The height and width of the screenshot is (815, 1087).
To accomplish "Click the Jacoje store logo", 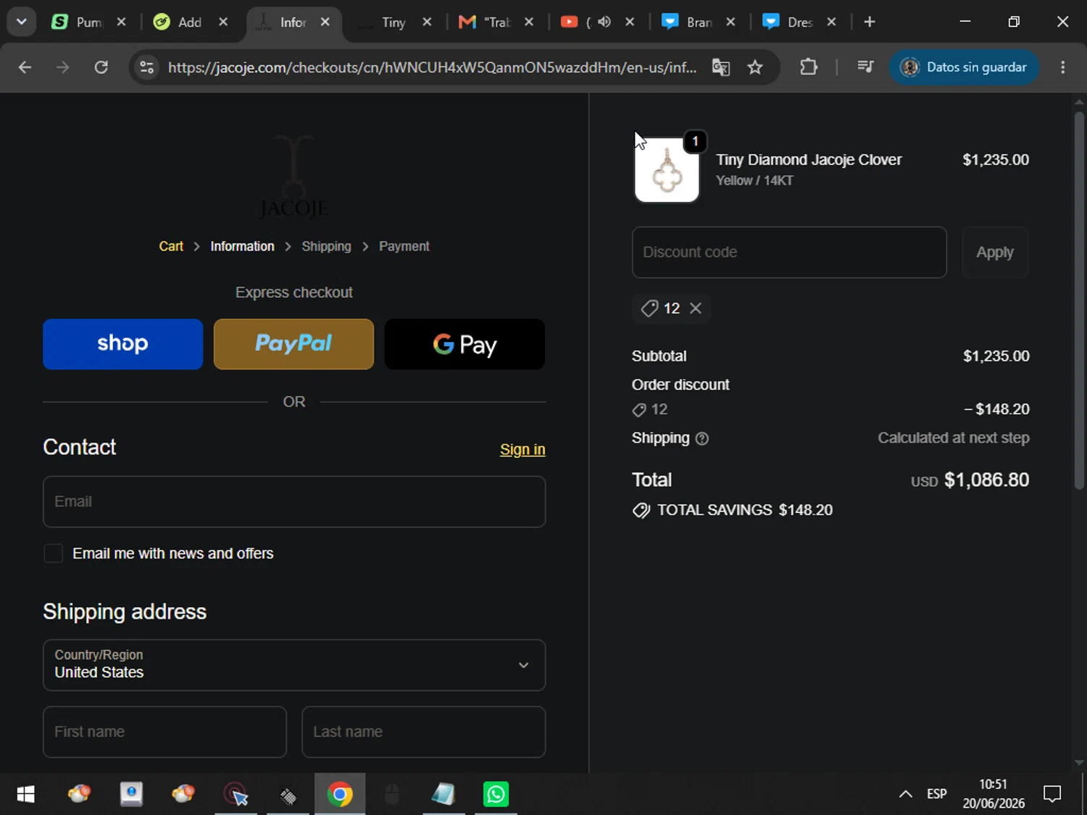I will pos(293,177).
